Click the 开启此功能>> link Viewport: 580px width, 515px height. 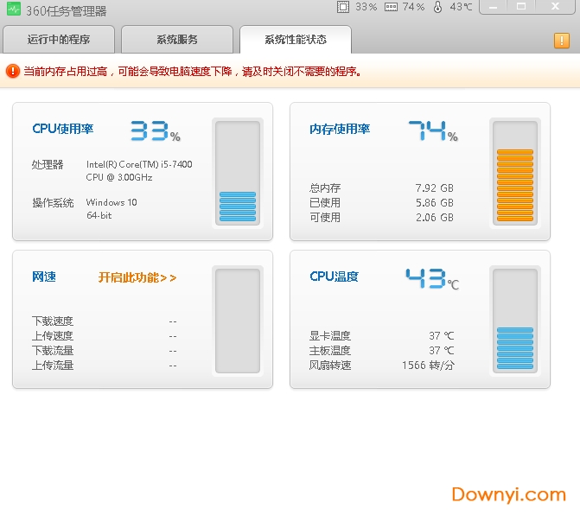tap(137, 277)
